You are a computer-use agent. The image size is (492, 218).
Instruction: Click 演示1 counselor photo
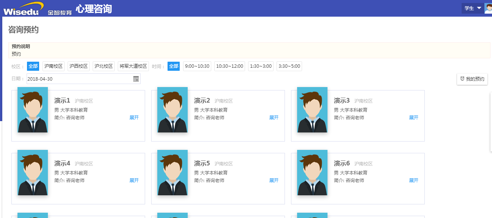[33, 110]
